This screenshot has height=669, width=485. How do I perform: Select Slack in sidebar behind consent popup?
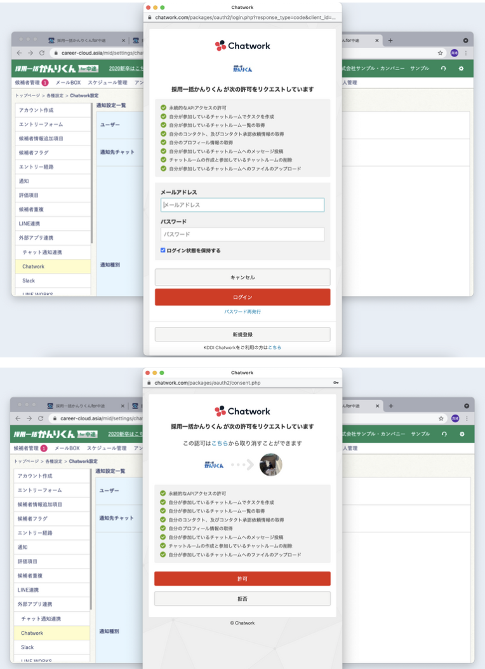51,647
